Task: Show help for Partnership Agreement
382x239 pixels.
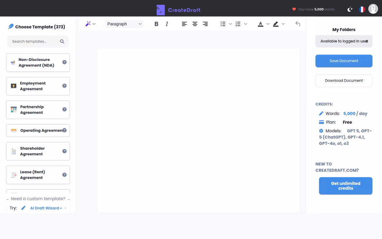Action: [64, 109]
